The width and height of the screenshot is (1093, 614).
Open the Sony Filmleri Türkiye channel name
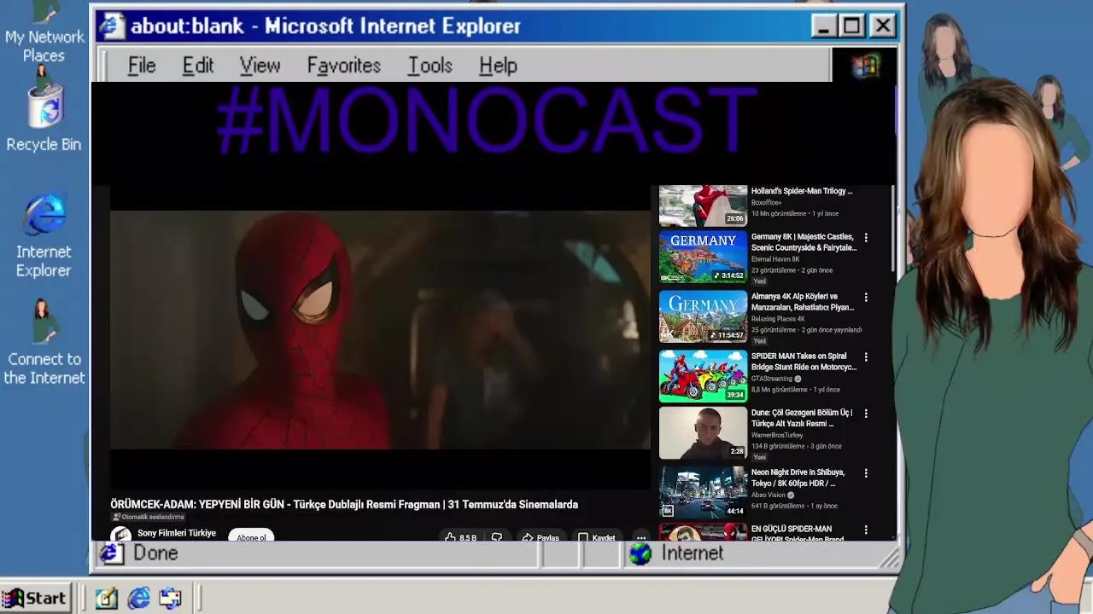click(x=177, y=533)
